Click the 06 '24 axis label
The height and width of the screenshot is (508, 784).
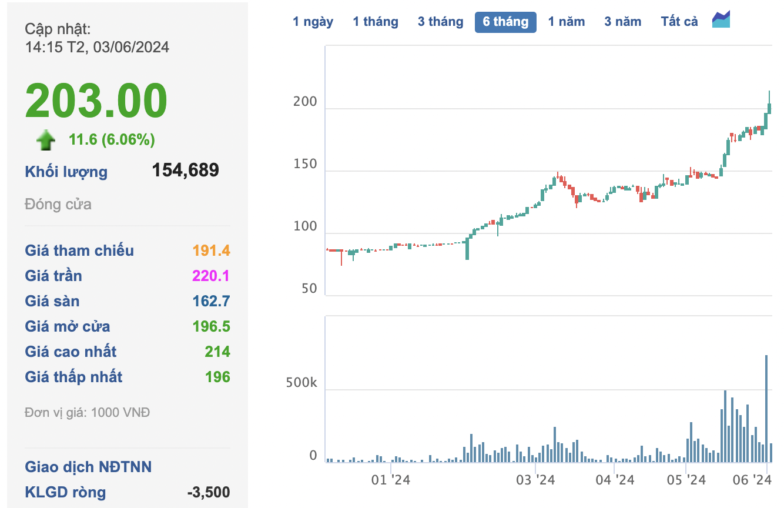(x=752, y=480)
